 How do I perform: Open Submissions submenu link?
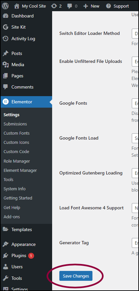coord(15,124)
